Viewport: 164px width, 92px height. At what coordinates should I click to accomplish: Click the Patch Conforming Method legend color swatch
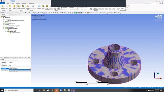pos(33,20)
